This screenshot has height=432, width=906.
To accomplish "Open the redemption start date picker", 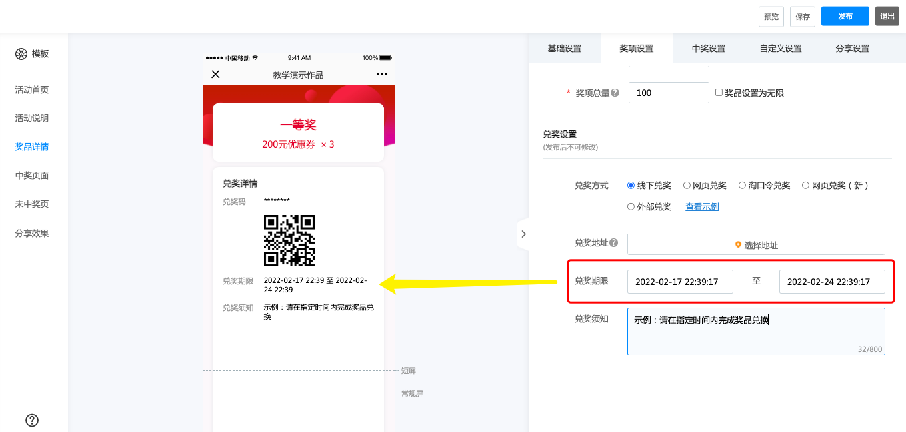I will (x=679, y=282).
